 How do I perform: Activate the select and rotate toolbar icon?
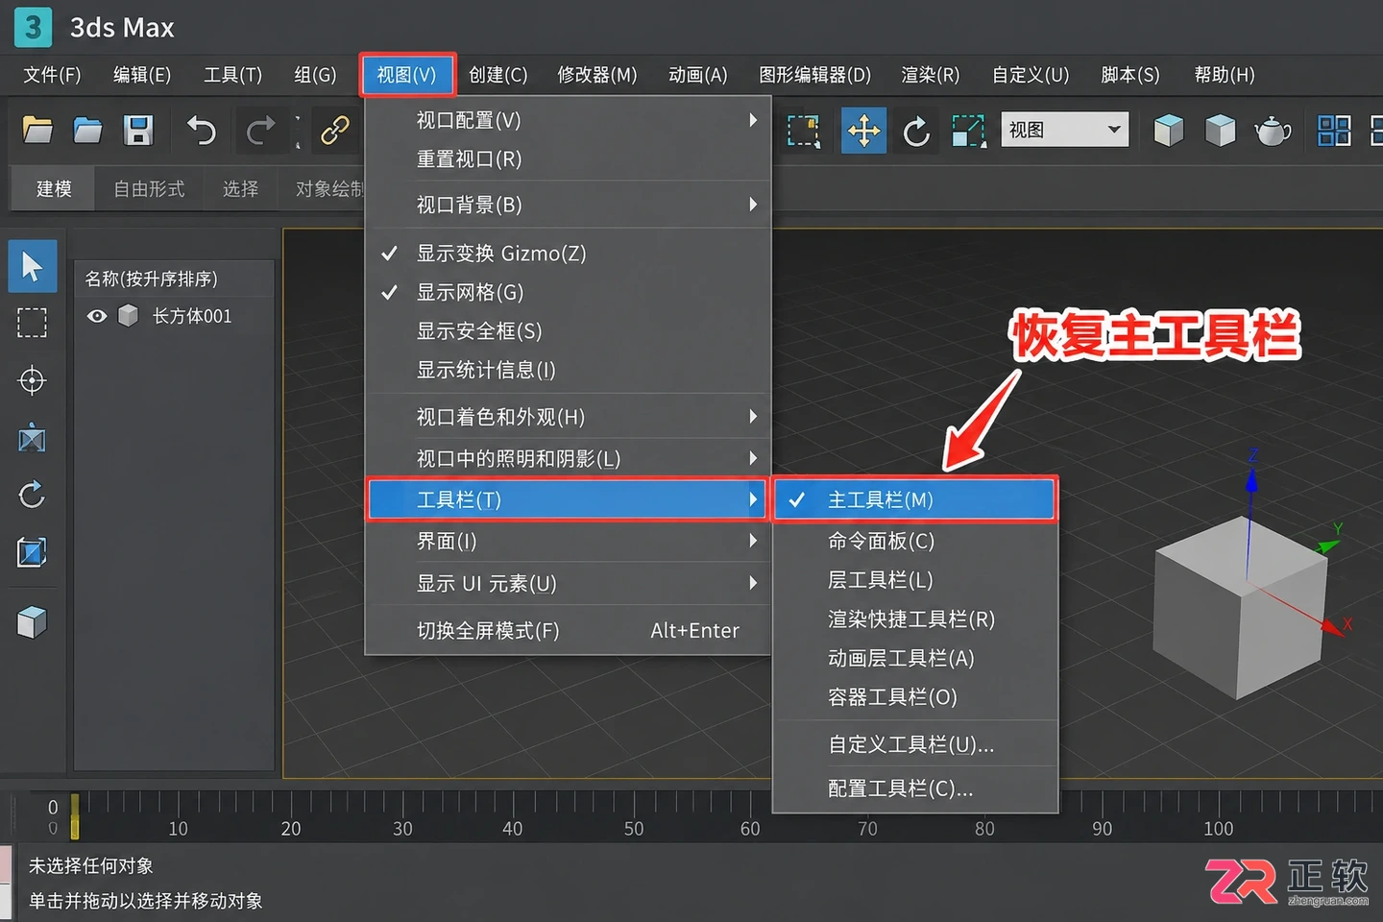pyautogui.click(x=916, y=131)
